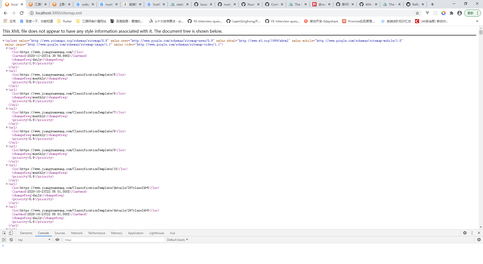The width and height of the screenshot is (483, 264).
Task: Open the flutter bookmark folder
Action: click(65, 21)
